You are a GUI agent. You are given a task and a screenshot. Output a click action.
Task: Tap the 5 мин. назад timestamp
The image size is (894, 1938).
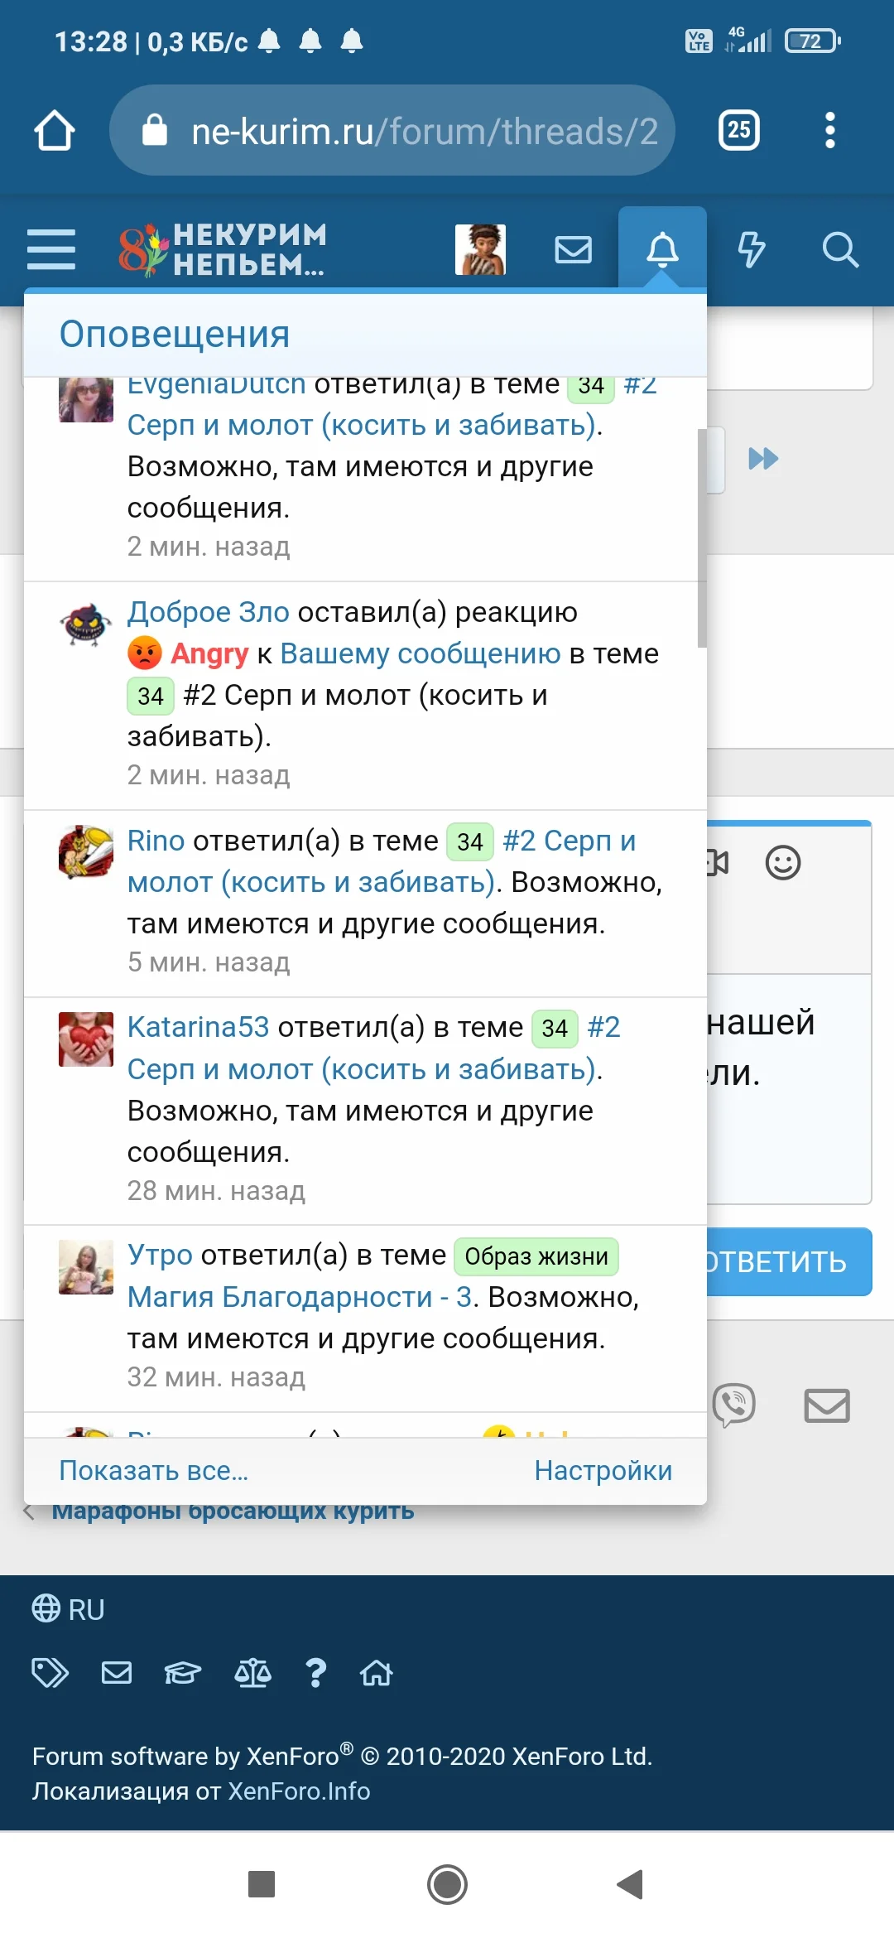[209, 962]
